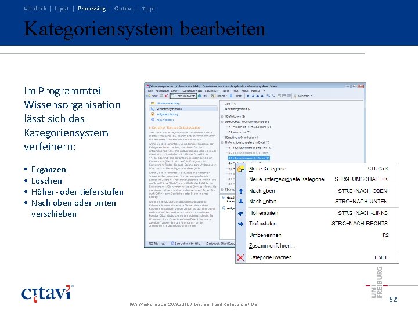Click the toolbar move-up arrow icon

[x=248, y=96]
